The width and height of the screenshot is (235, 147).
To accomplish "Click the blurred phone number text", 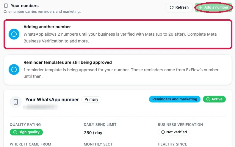I will [x=40, y=107].
